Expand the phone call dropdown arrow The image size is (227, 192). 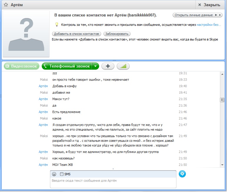(96, 66)
